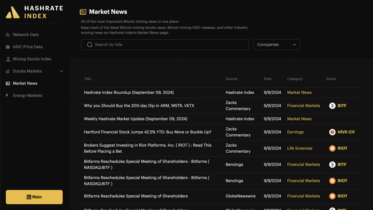The height and width of the screenshot is (210, 373).
Task: Click Market News category in Roundup row
Action: tap(299, 93)
